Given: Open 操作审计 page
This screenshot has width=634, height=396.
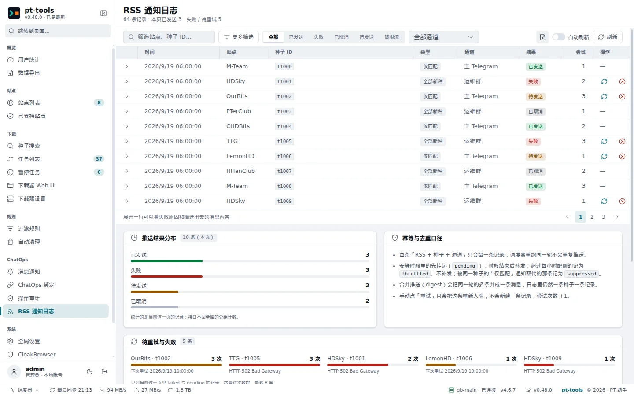Looking at the screenshot, I should tap(55, 298).
